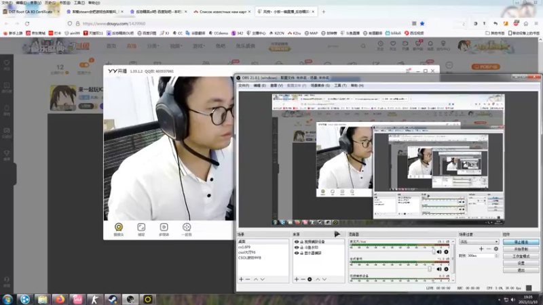
Task: Expand Douyu 游戏 navigation dropdown
Action: click(199, 45)
